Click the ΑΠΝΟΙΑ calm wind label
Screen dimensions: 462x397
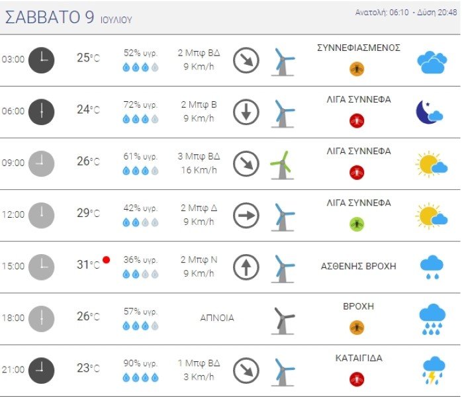point(217,318)
